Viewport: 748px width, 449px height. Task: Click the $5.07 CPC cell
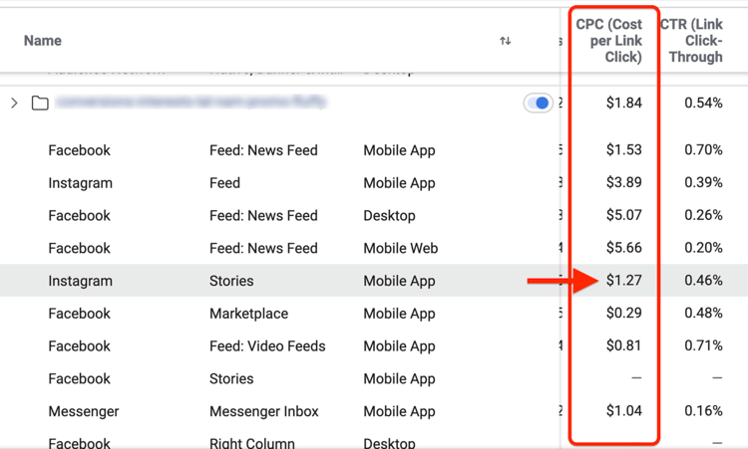click(x=624, y=215)
